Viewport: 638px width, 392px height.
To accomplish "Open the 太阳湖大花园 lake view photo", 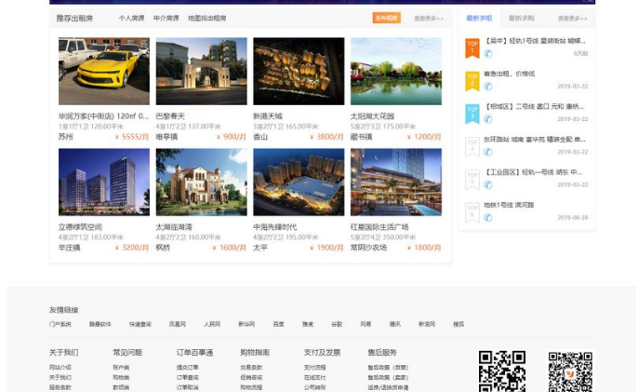I will tap(395, 71).
